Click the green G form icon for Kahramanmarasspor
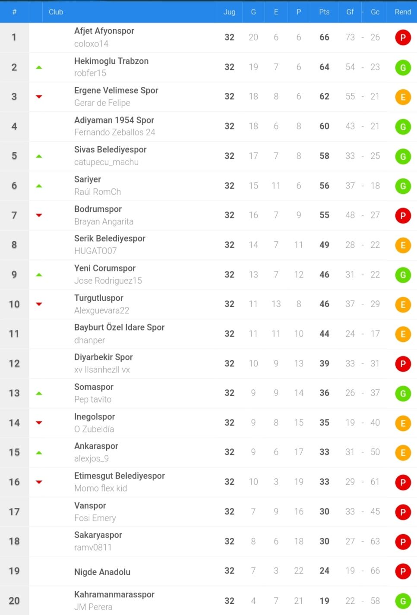This screenshot has width=417, height=615. 403,601
